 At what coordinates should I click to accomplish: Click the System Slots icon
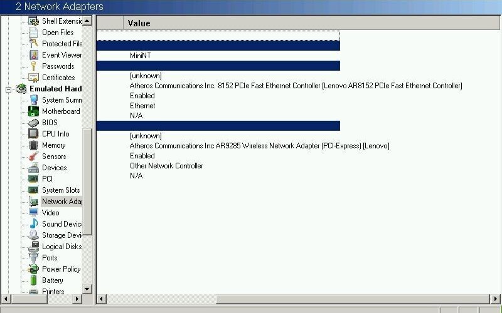tap(33, 190)
